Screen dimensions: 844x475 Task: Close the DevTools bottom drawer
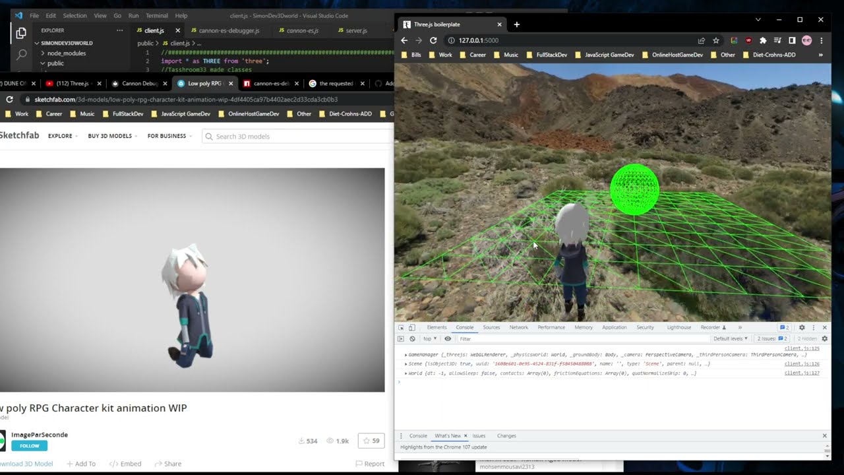(824, 436)
